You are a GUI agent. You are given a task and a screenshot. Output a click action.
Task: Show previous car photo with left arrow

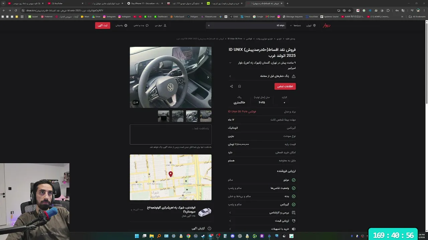pyautogui.click(x=133, y=77)
